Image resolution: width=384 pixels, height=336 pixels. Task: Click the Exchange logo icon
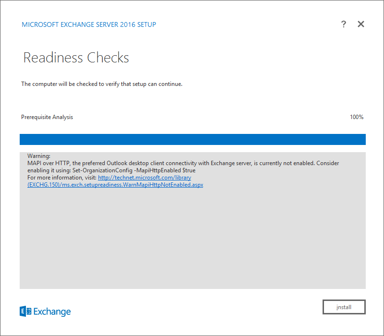point(25,312)
